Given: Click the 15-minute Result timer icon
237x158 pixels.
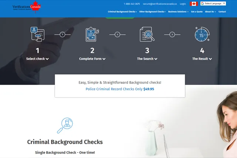Looking at the screenshot, I should pos(202,34).
